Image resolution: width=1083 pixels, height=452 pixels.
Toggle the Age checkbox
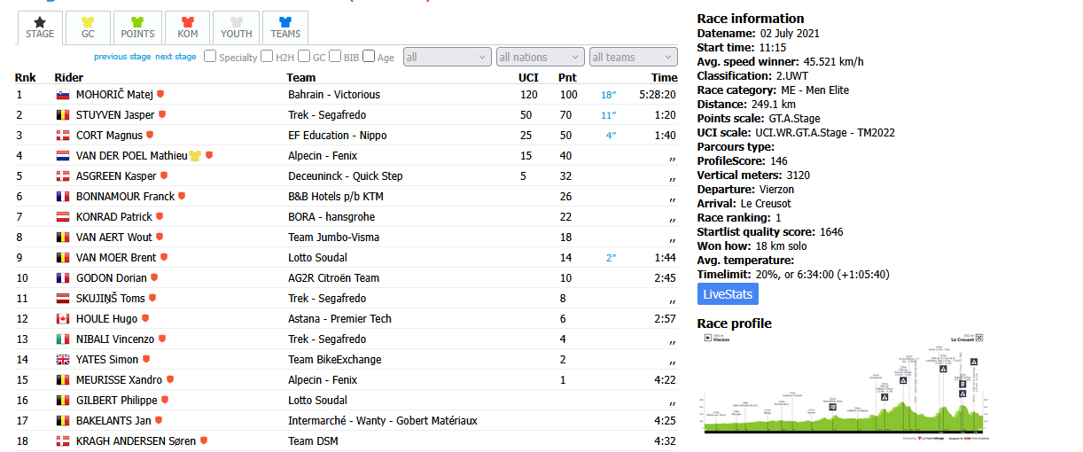(x=369, y=57)
